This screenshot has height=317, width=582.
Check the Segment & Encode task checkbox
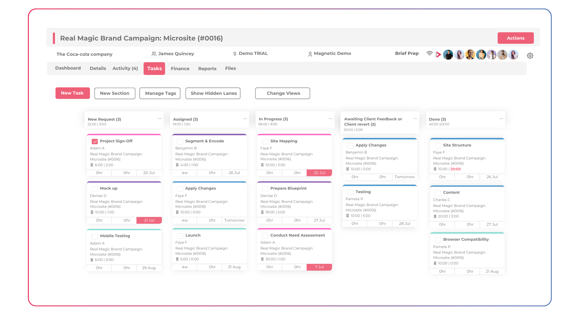point(180,141)
